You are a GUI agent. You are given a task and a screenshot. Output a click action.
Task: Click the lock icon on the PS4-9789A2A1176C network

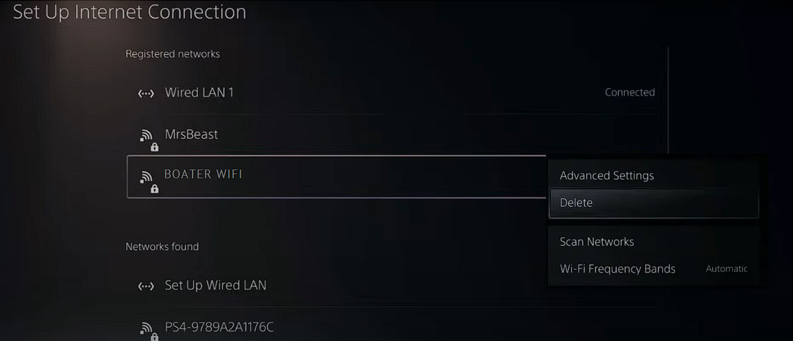155,337
